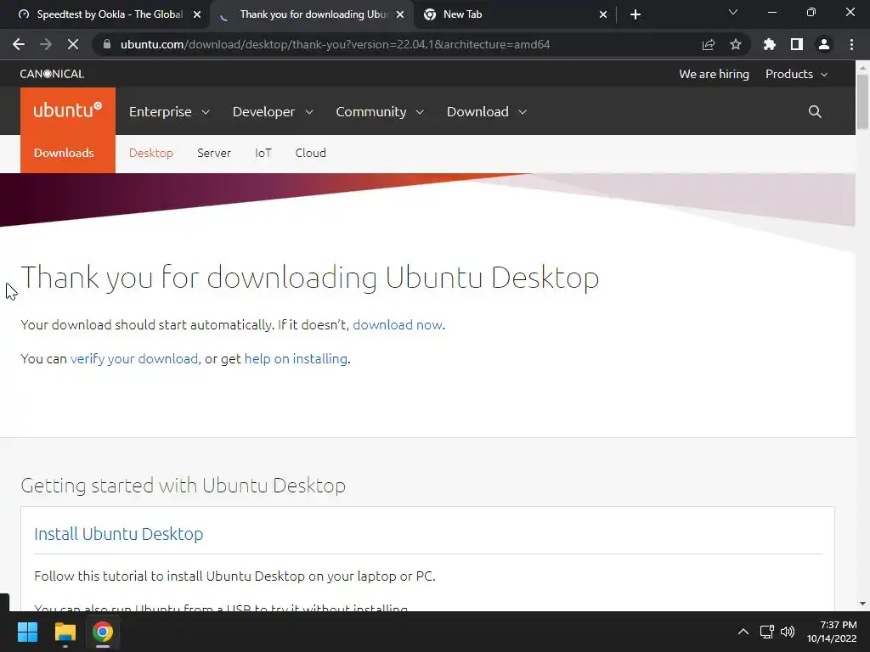The height and width of the screenshot is (652, 870).
Task: Share this page icon in address bar
Action: point(709,44)
